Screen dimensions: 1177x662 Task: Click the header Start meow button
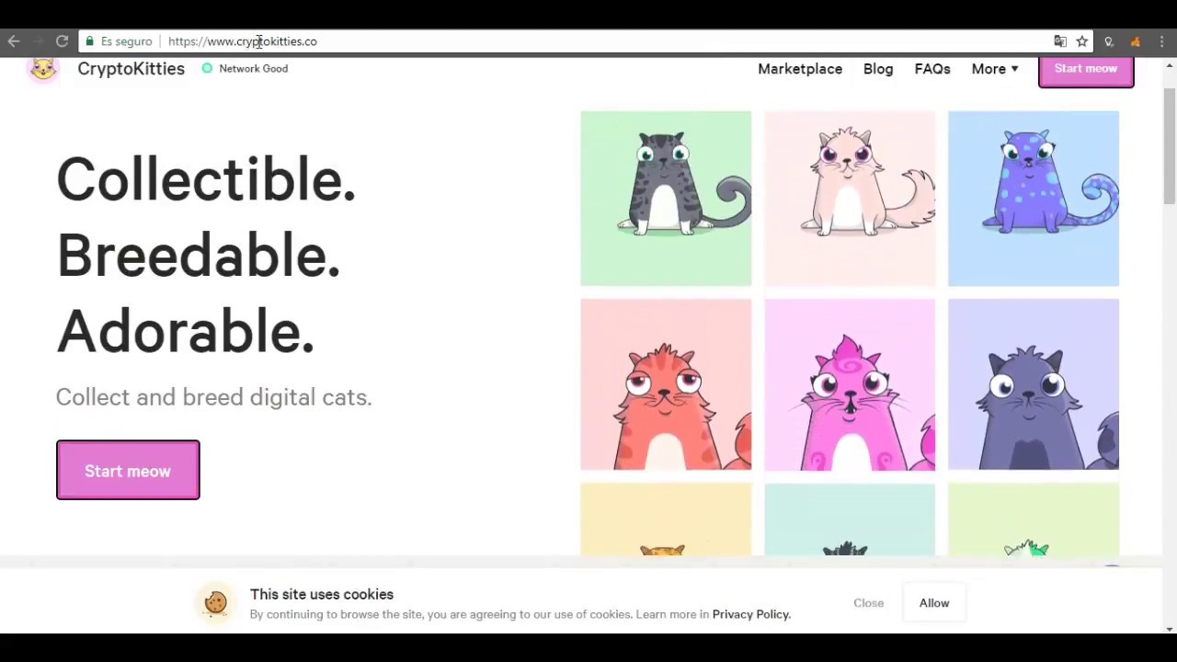[x=1086, y=71]
